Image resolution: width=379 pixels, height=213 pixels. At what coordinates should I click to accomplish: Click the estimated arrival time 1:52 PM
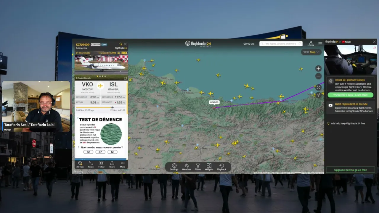click(120, 102)
